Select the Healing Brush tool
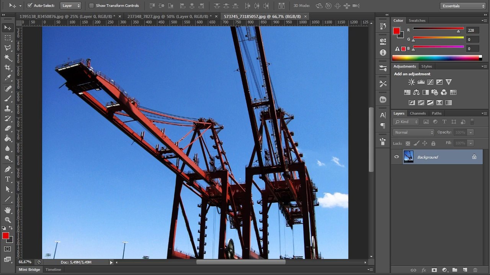The width and height of the screenshot is (490, 275). 8,89
